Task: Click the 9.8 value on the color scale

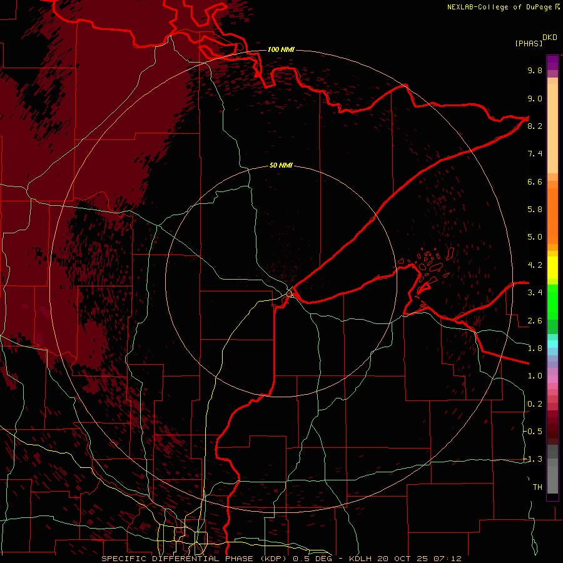Action: pyautogui.click(x=535, y=70)
